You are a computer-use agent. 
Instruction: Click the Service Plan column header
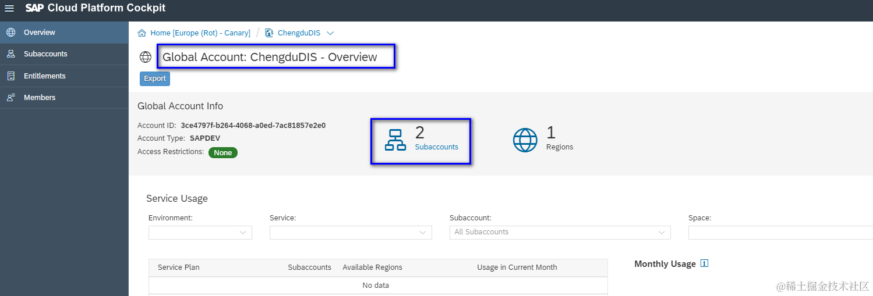tap(179, 268)
